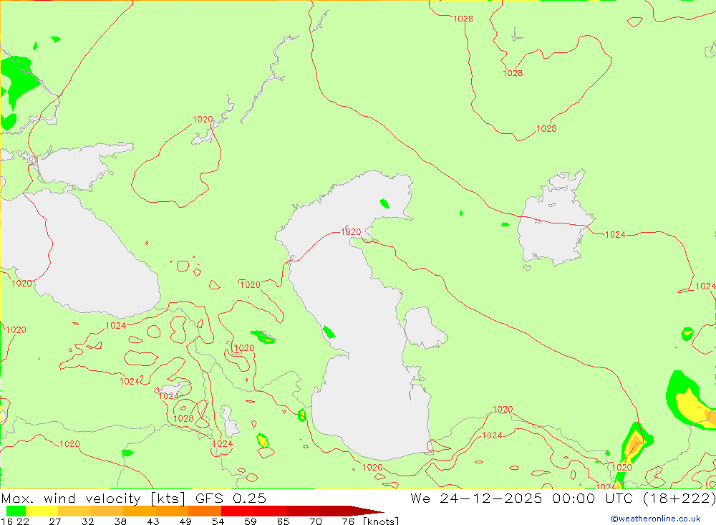Click the green 16-22 knots legend swatch
Screen dimensions: 716x525
point(16,511)
